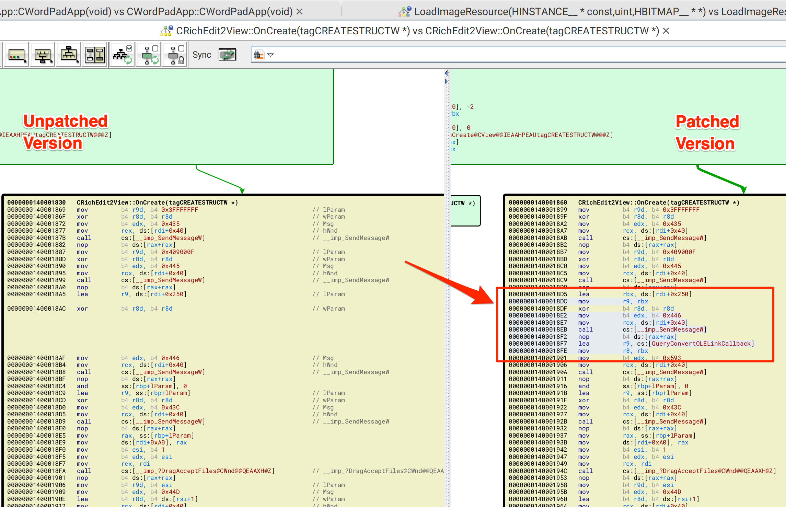
Task: Click the top green basic block in patched graph
Action: point(618,117)
